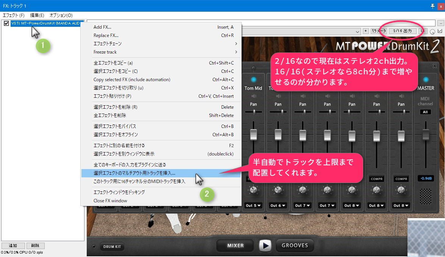Turn the wet/dry mix knob in toolbar
445x257 pixels.
pos(432,31)
